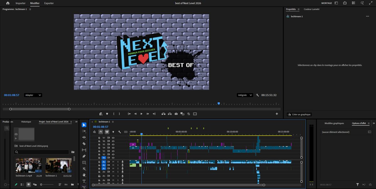Open workspaces layout icon next to MONTAGE
The image size is (376, 189).
click(x=336, y=3)
